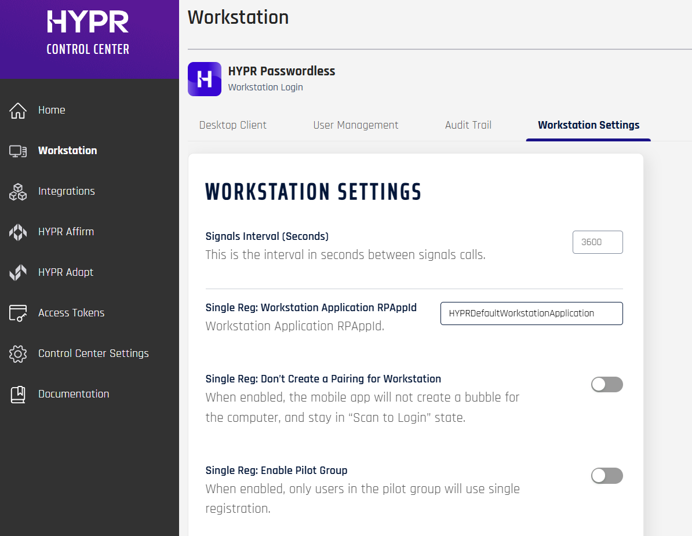Click the HYPR Passwordless app logo

[205, 79]
